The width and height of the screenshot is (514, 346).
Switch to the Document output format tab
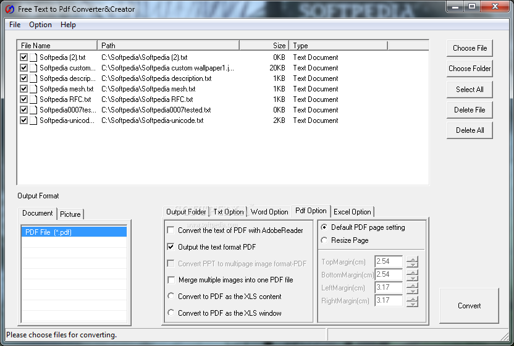37,213
